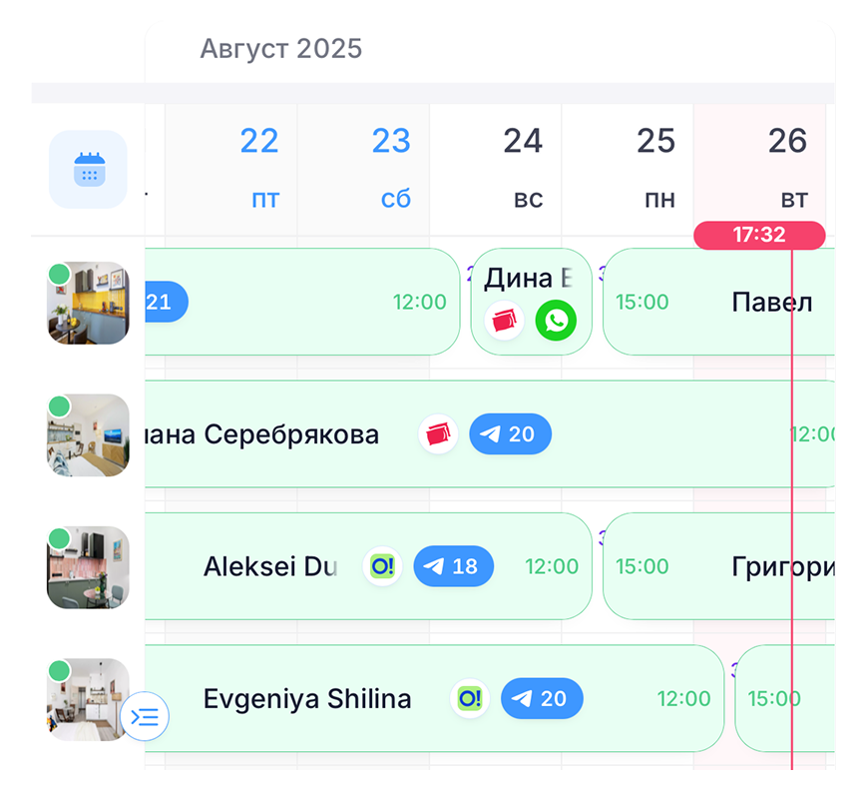Open Telegram badge with 20 on Серебрякова booking

510,434
